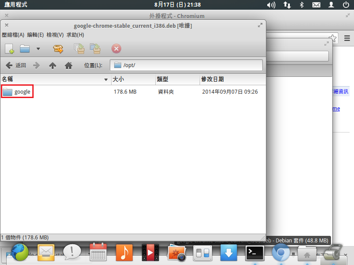This screenshot has height=265, width=354.
Task: Launch the photo manager dock icon
Action: click(177, 253)
